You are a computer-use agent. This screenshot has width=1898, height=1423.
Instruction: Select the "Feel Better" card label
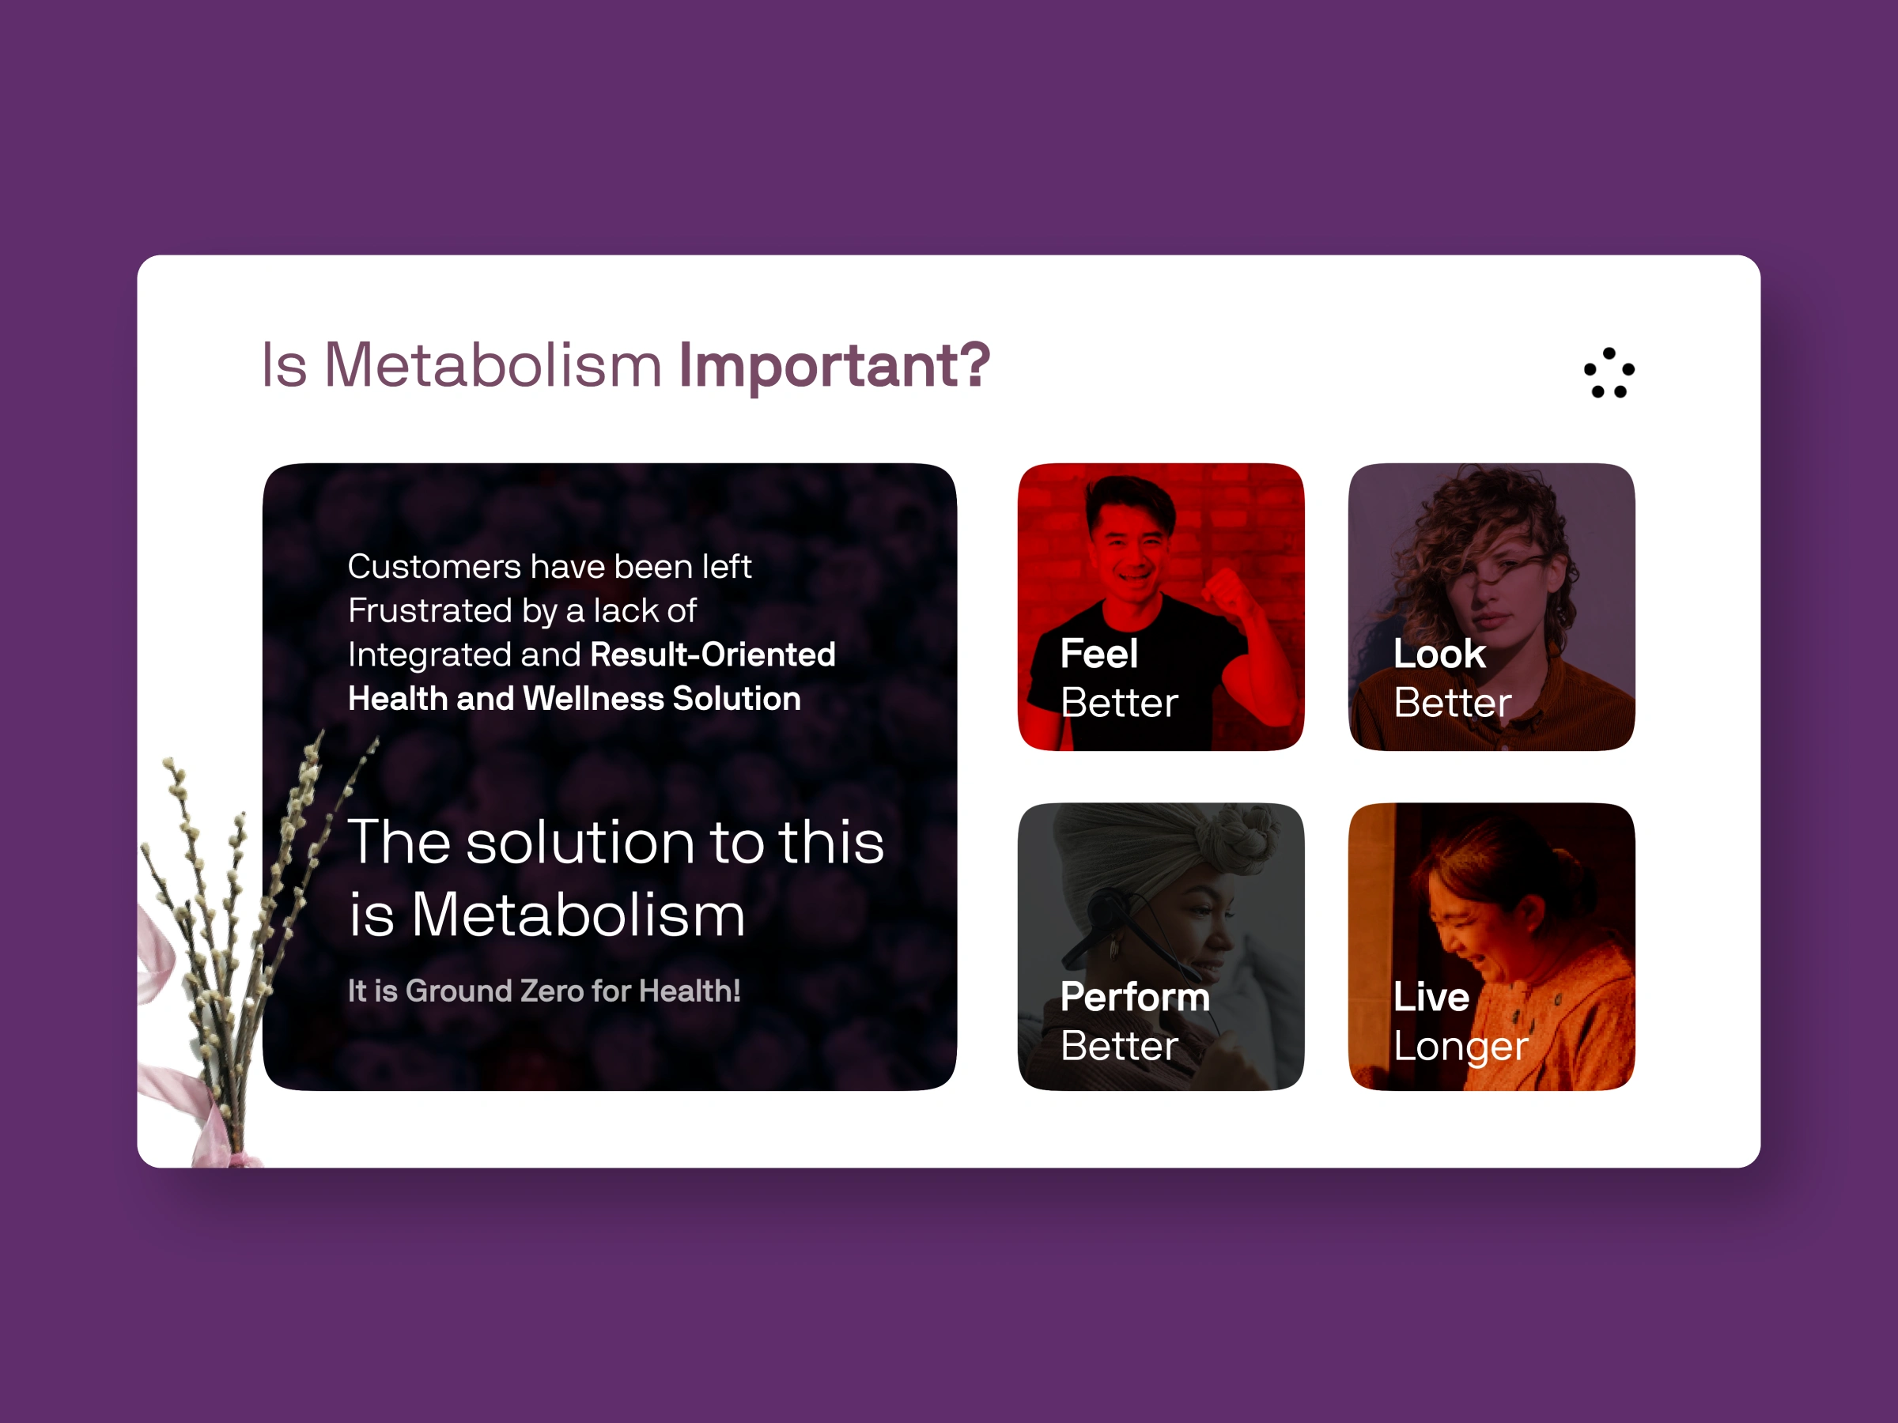pos(1118,678)
